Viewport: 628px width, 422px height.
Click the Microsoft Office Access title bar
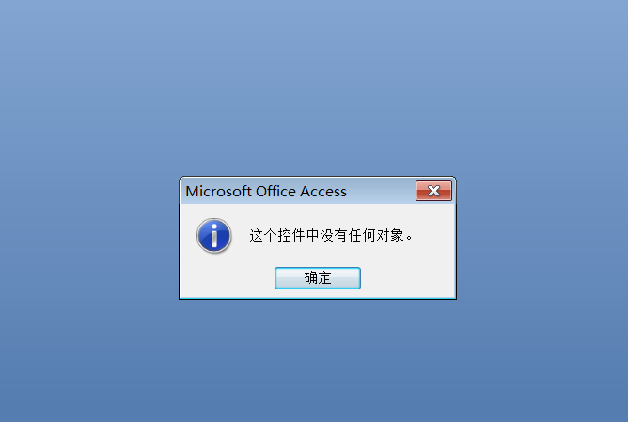[297, 191]
